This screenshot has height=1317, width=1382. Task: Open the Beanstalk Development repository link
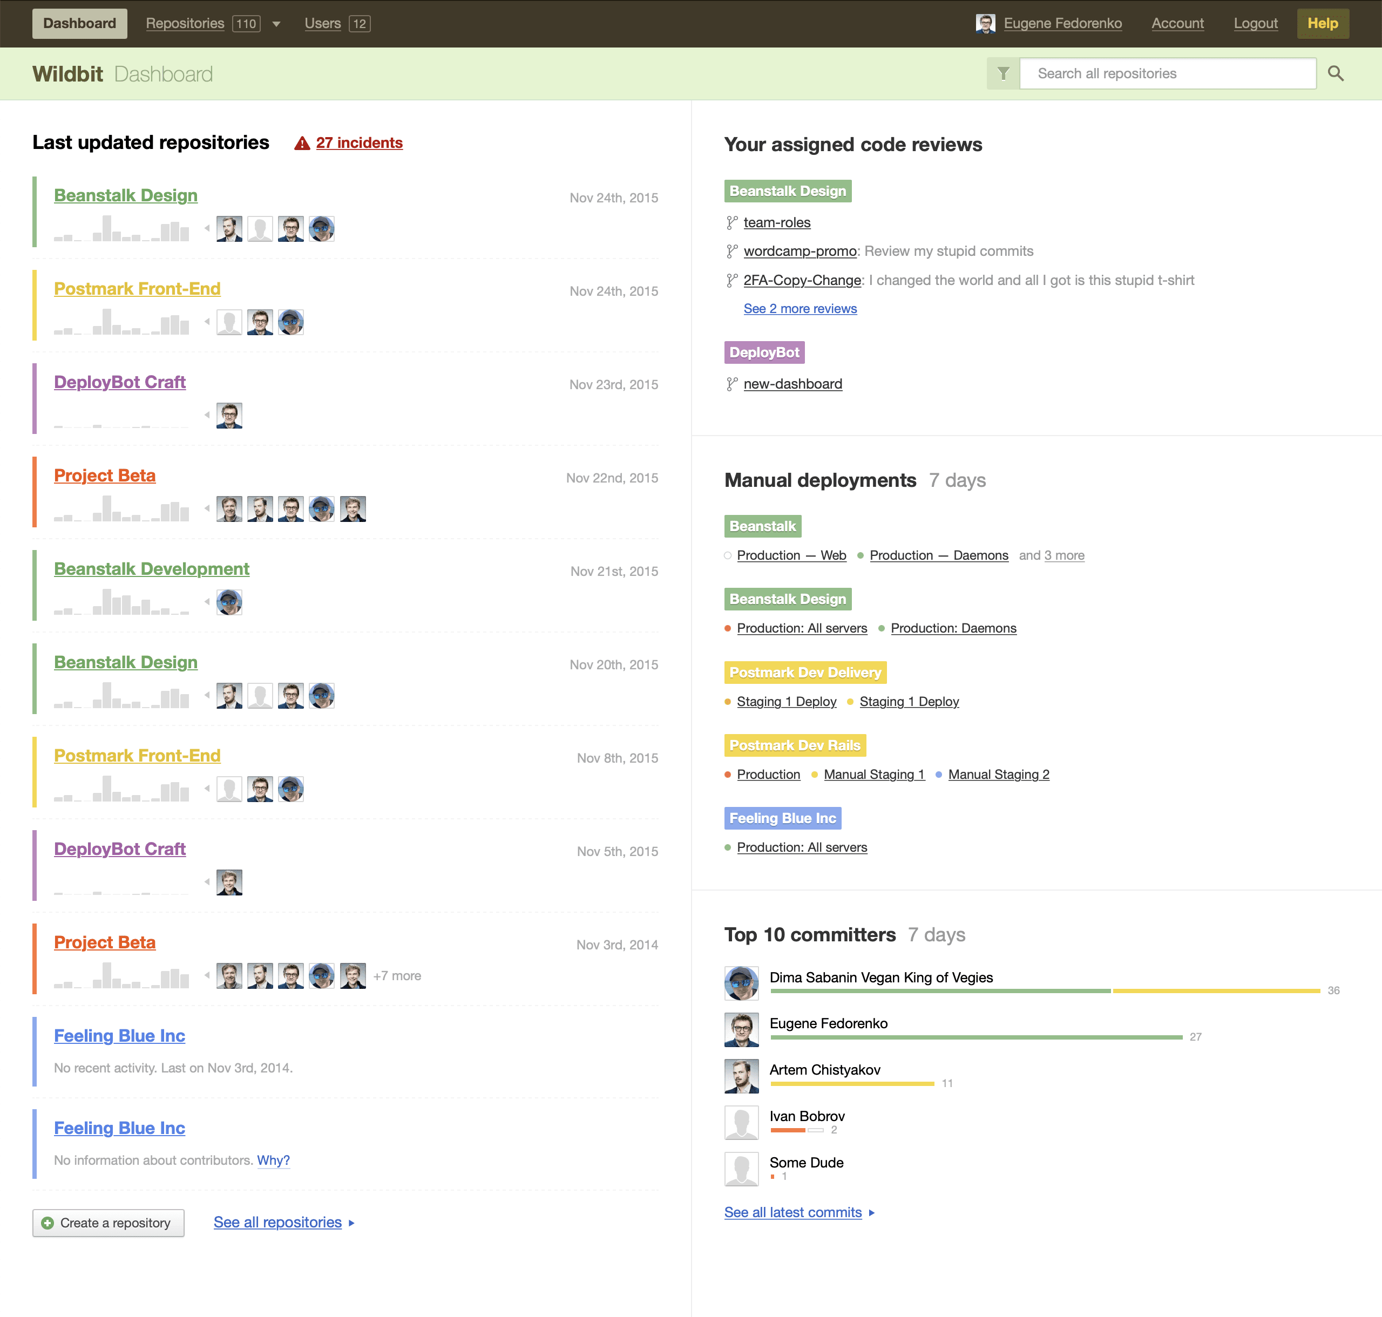coord(152,569)
